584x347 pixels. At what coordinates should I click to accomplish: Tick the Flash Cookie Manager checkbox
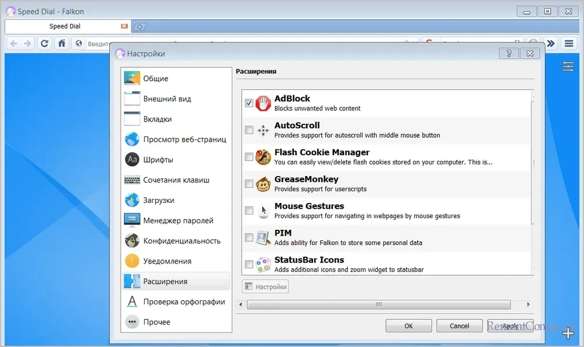pyautogui.click(x=249, y=157)
